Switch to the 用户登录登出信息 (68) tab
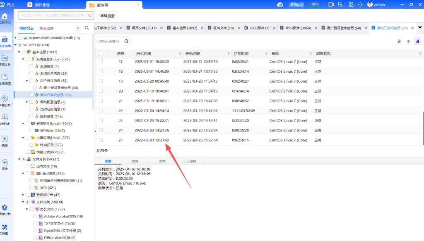Image resolution: width=424 pixels, height=241 pixels. click(343, 28)
